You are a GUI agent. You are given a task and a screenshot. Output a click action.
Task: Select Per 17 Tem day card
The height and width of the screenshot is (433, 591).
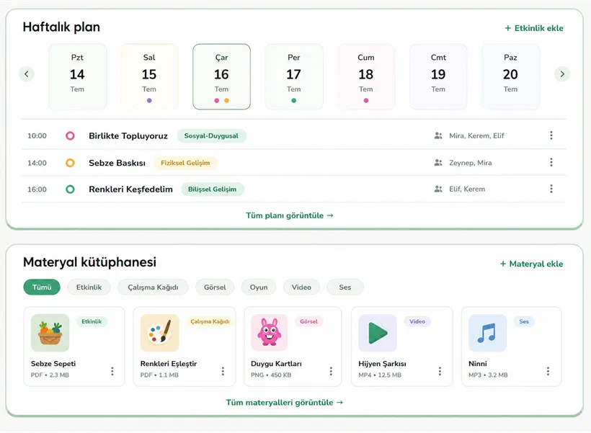pos(293,77)
